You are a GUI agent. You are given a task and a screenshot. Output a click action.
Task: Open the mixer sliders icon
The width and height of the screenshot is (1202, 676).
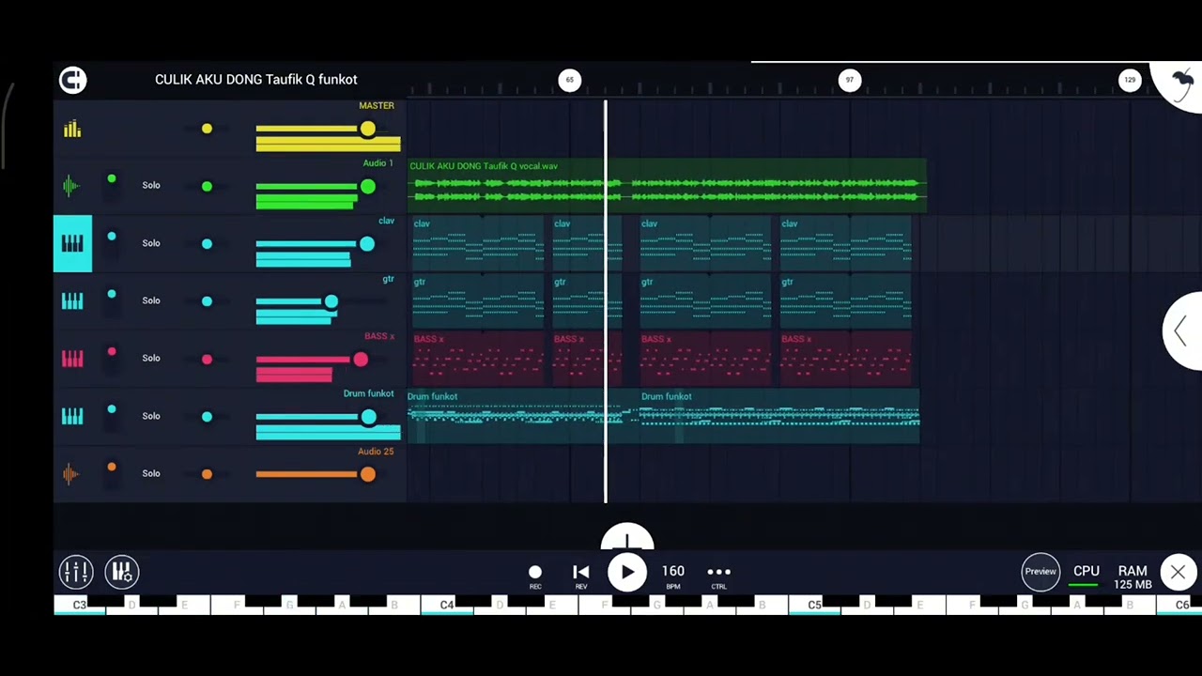(x=76, y=571)
